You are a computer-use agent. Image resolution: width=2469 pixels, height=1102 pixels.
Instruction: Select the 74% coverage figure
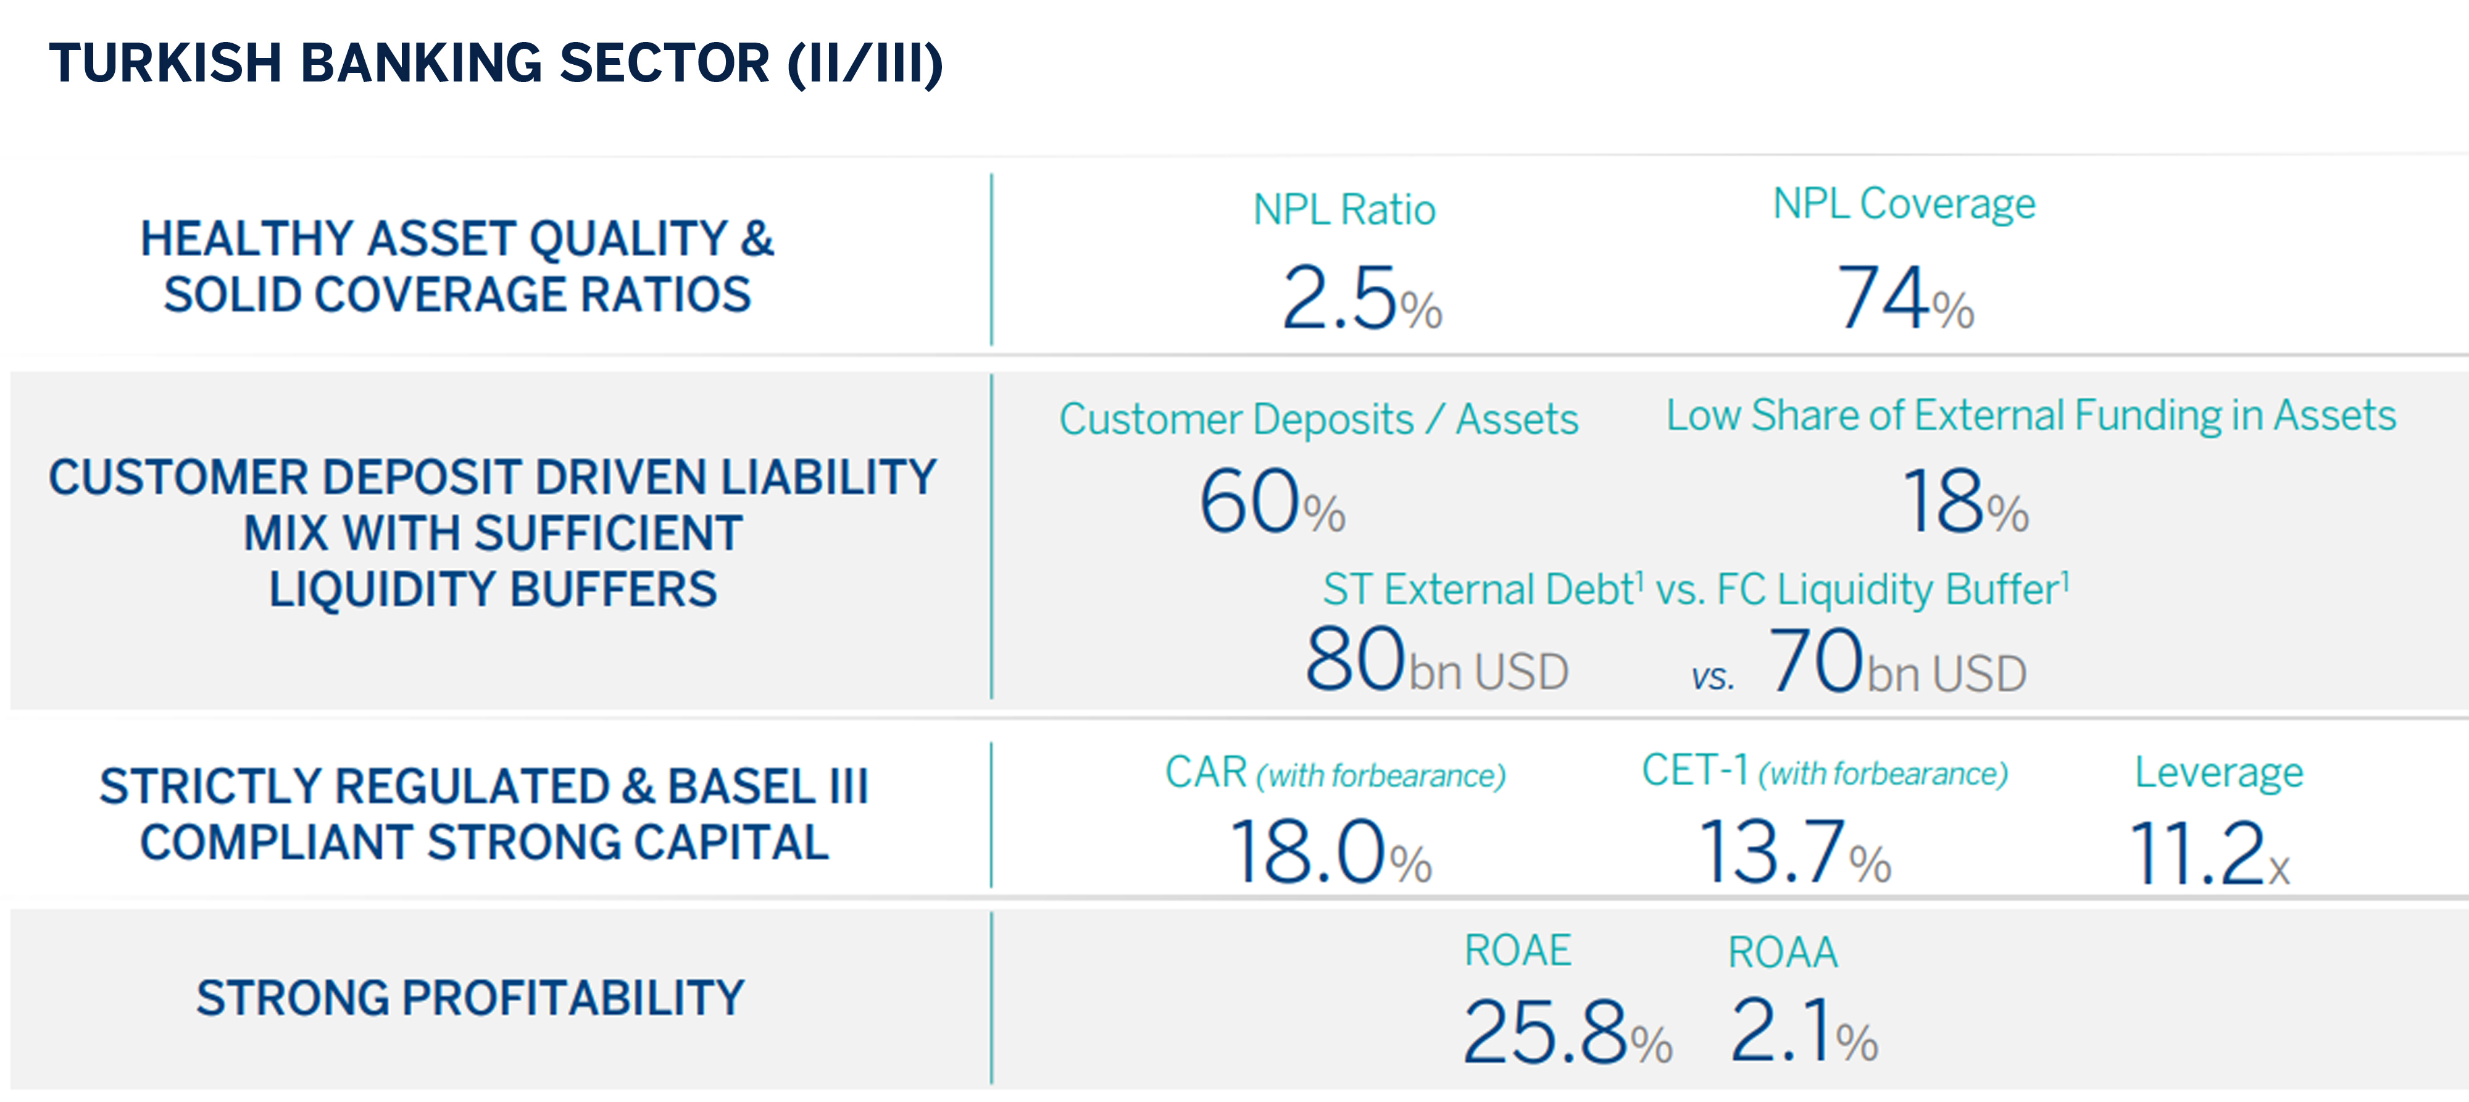pos(1904,298)
